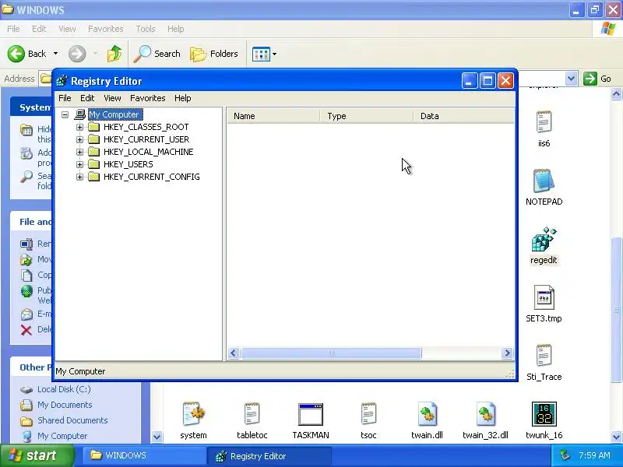Open the Registry Editor View menu
Image resolution: width=623 pixels, height=467 pixels.
click(112, 98)
